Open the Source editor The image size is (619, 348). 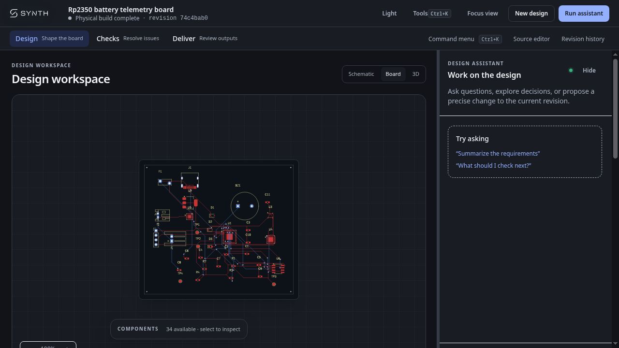pyautogui.click(x=531, y=39)
